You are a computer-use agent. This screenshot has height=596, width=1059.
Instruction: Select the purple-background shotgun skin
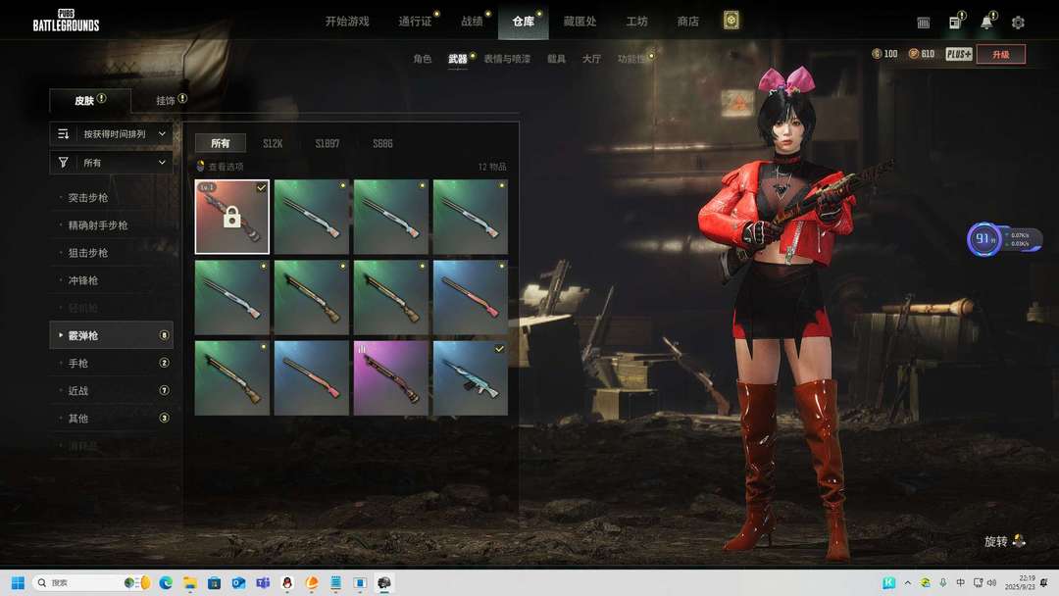coord(391,378)
